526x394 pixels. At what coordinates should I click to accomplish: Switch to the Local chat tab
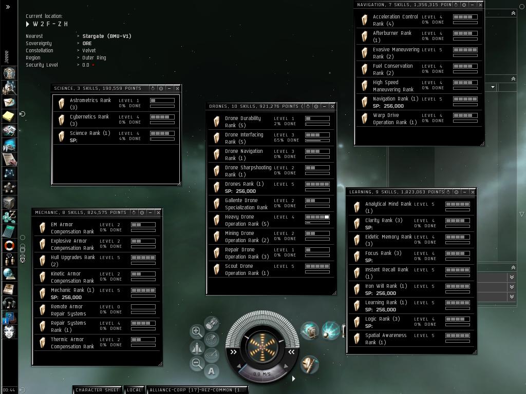coord(134,390)
